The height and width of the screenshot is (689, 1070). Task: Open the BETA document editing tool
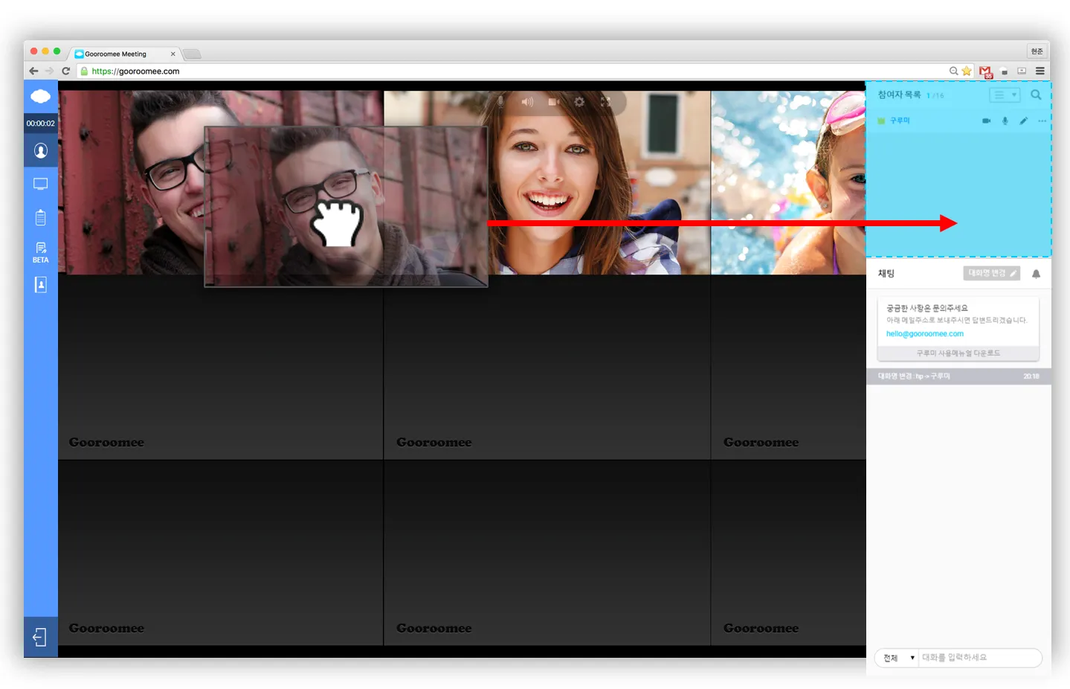tap(40, 252)
